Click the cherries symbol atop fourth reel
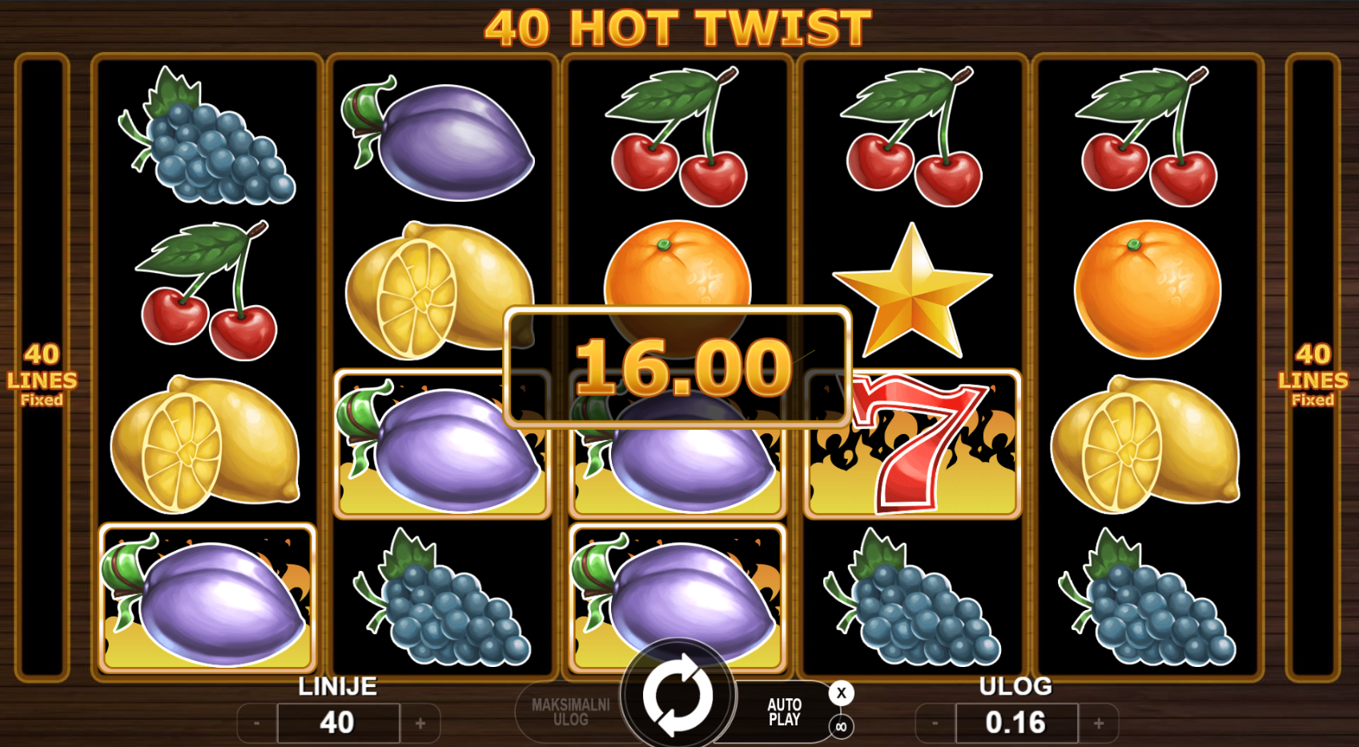This screenshot has height=747, width=1359. 912,135
